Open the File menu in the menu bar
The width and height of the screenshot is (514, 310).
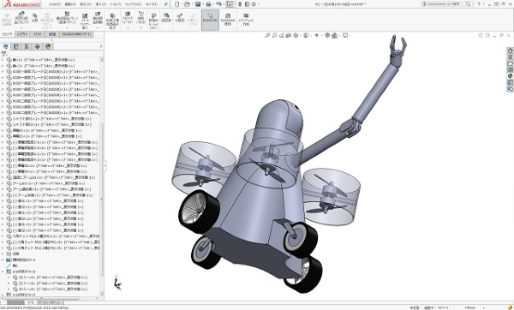tap(55, 4)
